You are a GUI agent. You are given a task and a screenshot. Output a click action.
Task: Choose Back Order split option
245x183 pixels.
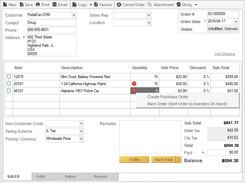click(187, 104)
